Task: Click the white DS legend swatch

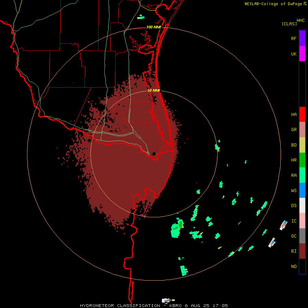Action: click(x=302, y=205)
